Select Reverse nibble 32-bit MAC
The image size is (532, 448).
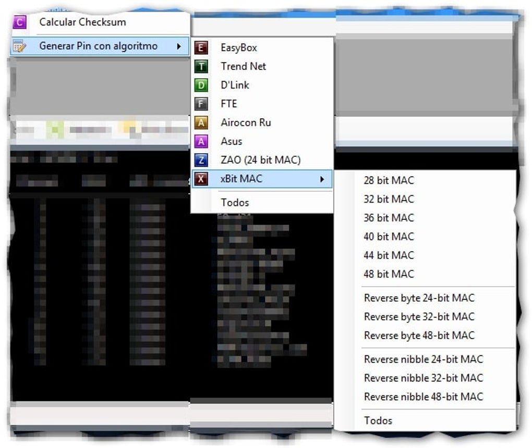coord(426,378)
